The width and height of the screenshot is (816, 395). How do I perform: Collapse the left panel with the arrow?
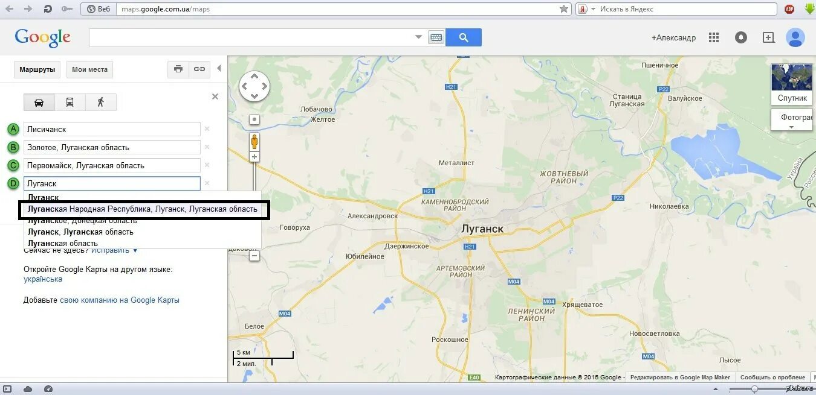[x=219, y=69]
